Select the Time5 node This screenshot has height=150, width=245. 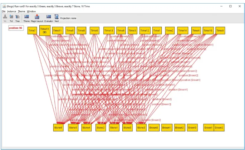[x=70, y=31]
